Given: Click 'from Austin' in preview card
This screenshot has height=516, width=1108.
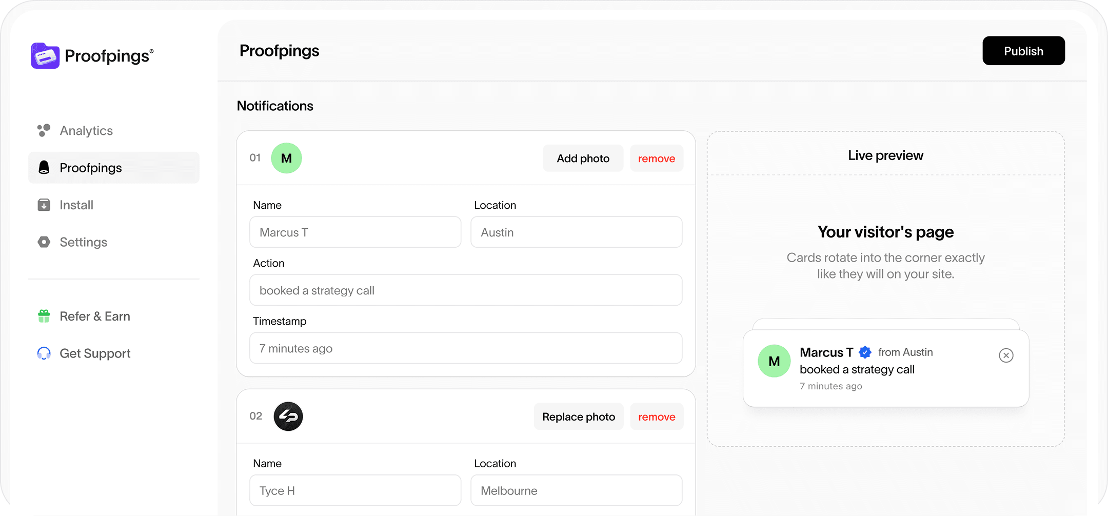Looking at the screenshot, I should pyautogui.click(x=905, y=352).
